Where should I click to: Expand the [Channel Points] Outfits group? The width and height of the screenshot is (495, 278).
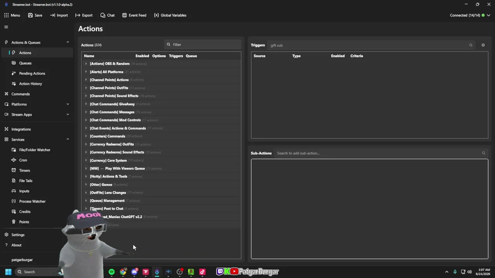[86, 88]
